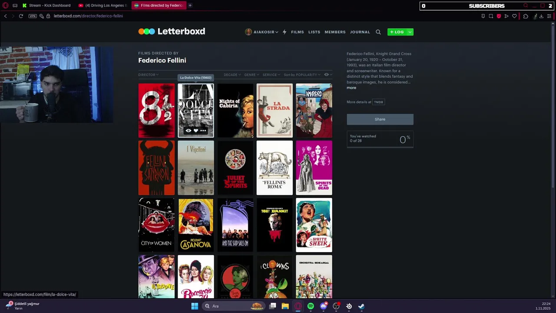Click the browser heart bookmark icon
556x313 pixels.
click(514, 16)
